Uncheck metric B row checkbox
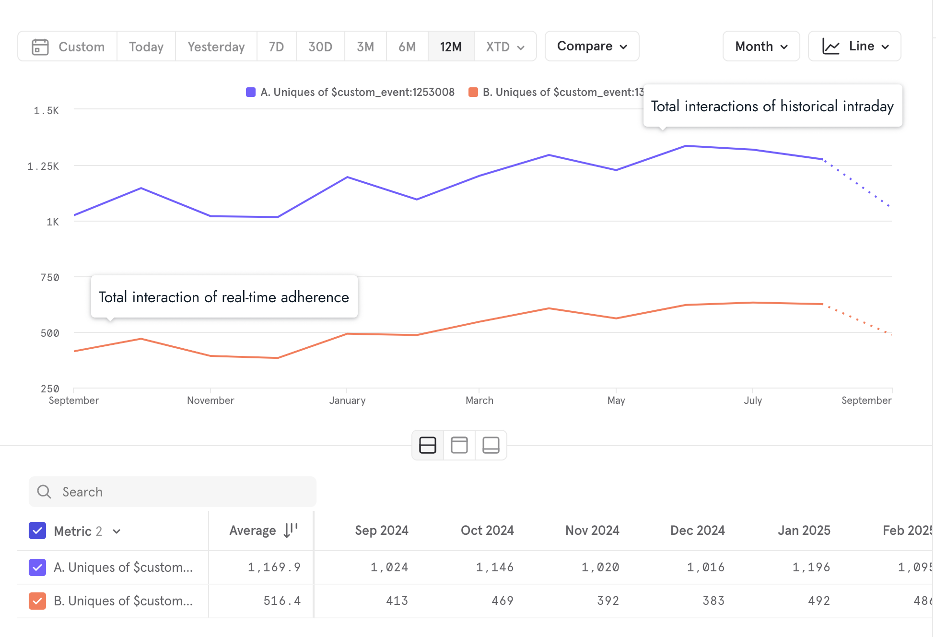Screen dimensions: 936x637 [37, 601]
